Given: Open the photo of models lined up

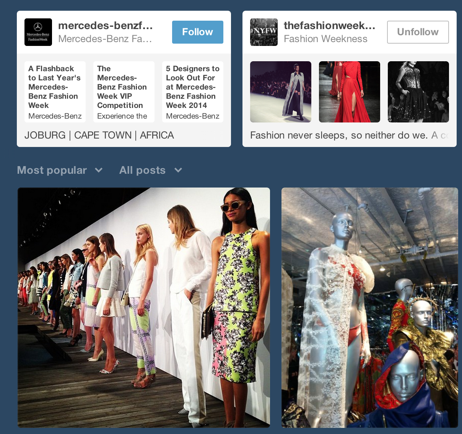Looking at the screenshot, I should pos(144,307).
